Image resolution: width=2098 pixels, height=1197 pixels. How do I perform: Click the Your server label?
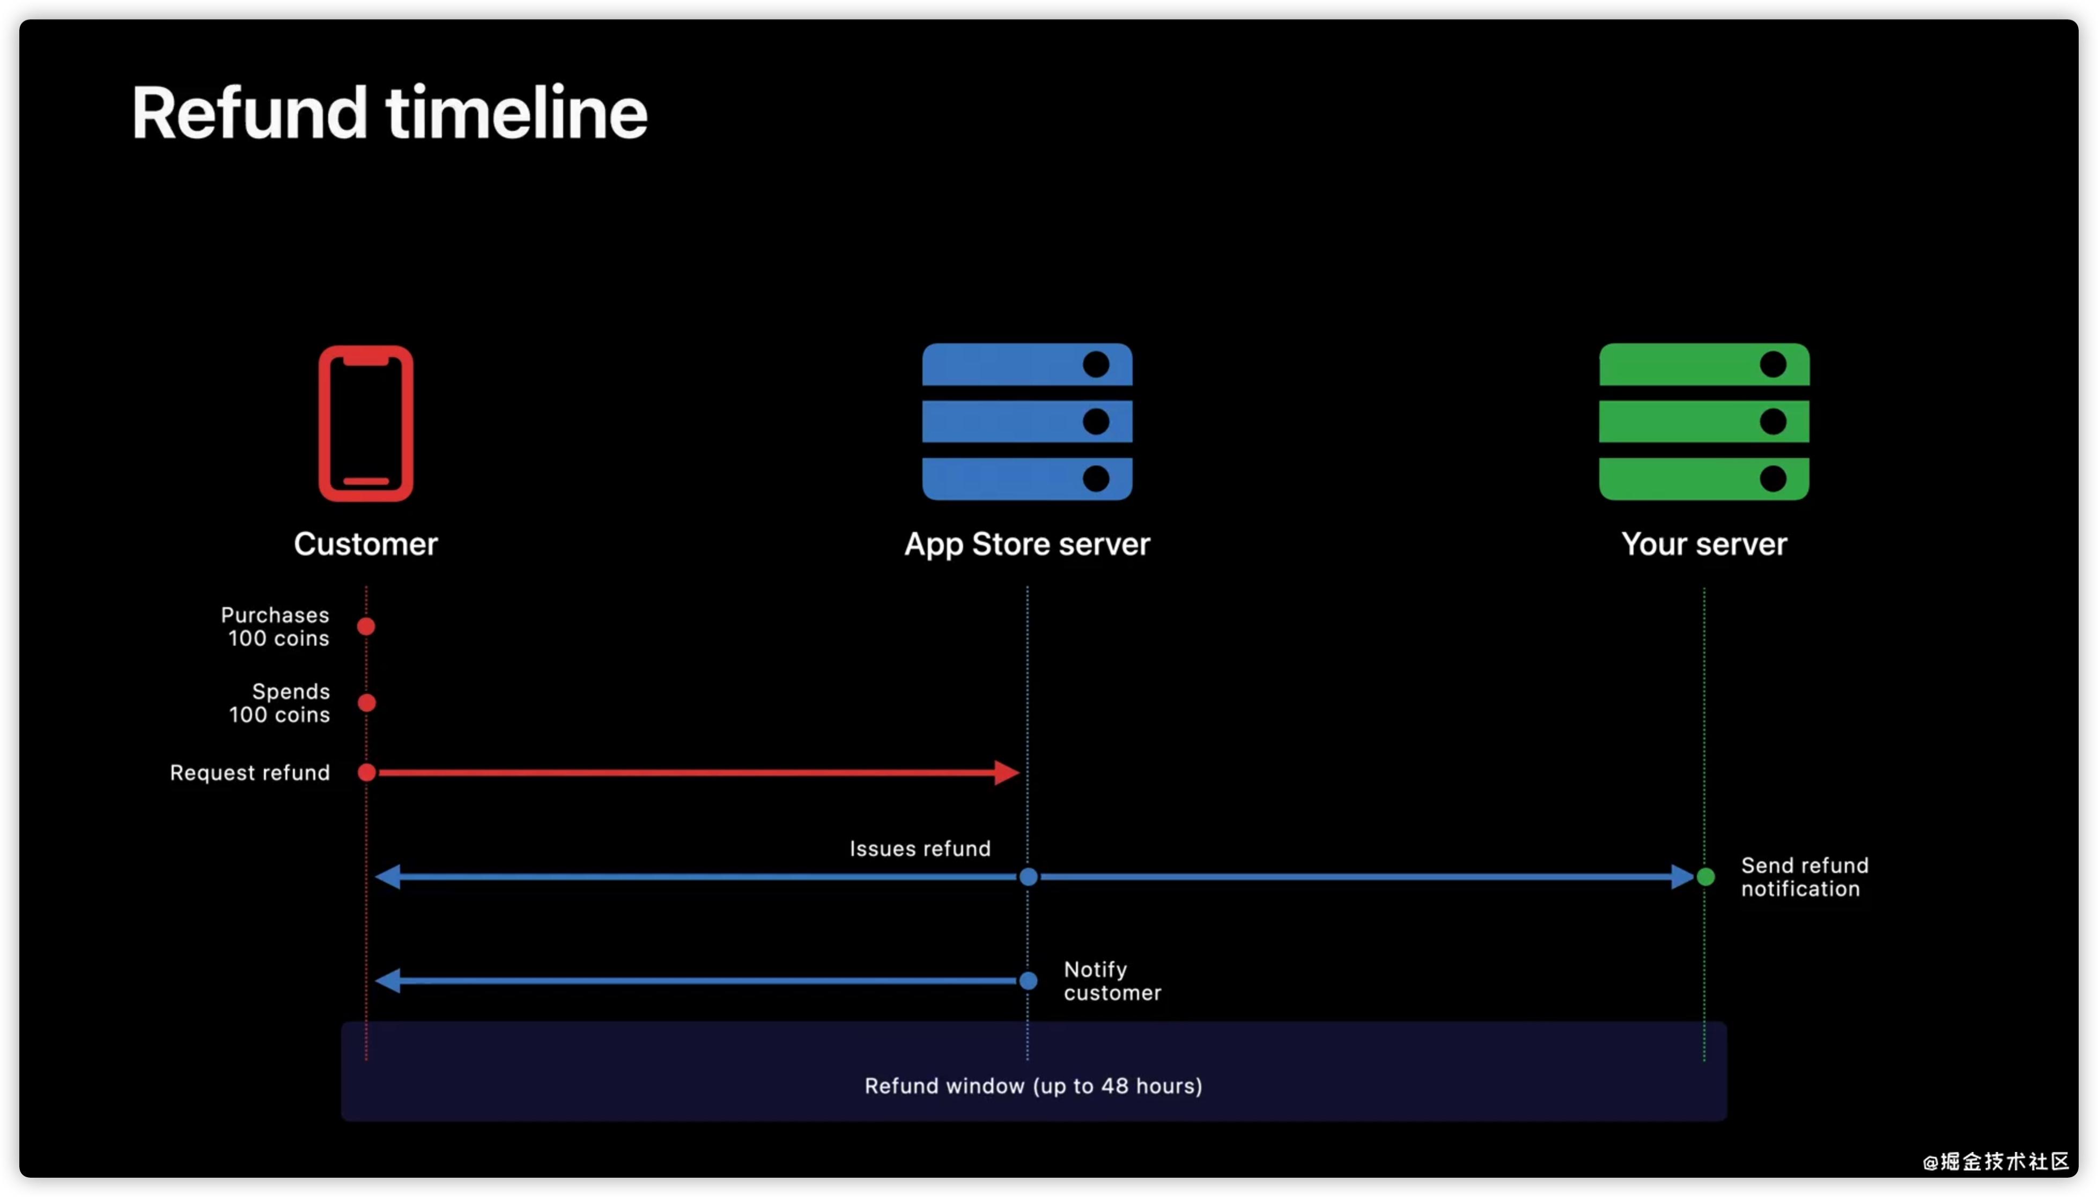[1703, 544]
